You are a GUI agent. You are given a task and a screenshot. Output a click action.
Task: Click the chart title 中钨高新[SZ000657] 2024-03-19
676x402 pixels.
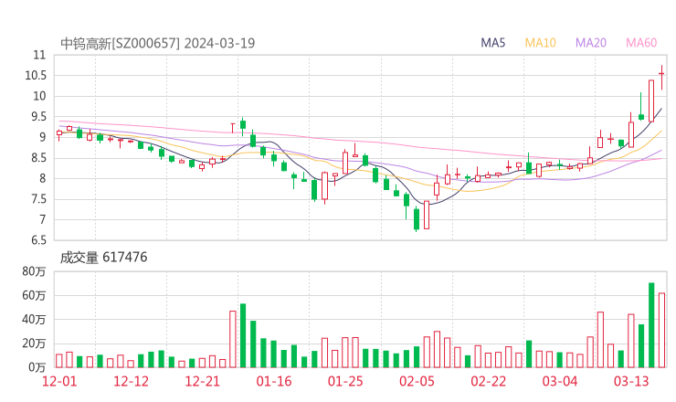click(158, 43)
